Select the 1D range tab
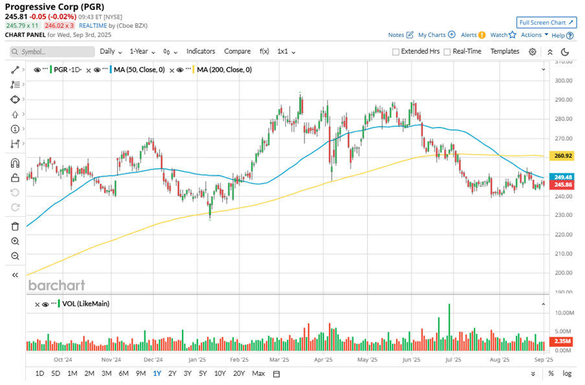 [40, 373]
